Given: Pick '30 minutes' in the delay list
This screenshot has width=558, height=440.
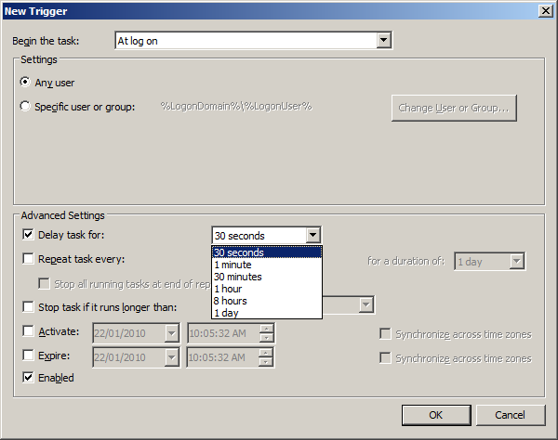Looking at the screenshot, I should pos(266,277).
